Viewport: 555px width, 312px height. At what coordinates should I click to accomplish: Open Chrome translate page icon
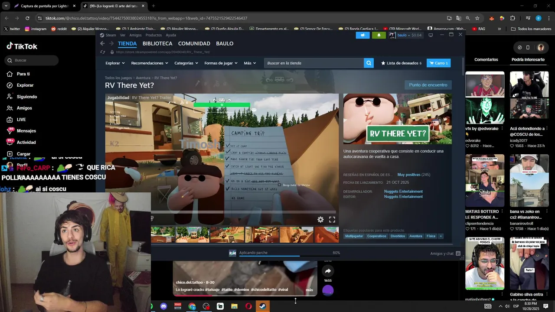[x=459, y=18]
